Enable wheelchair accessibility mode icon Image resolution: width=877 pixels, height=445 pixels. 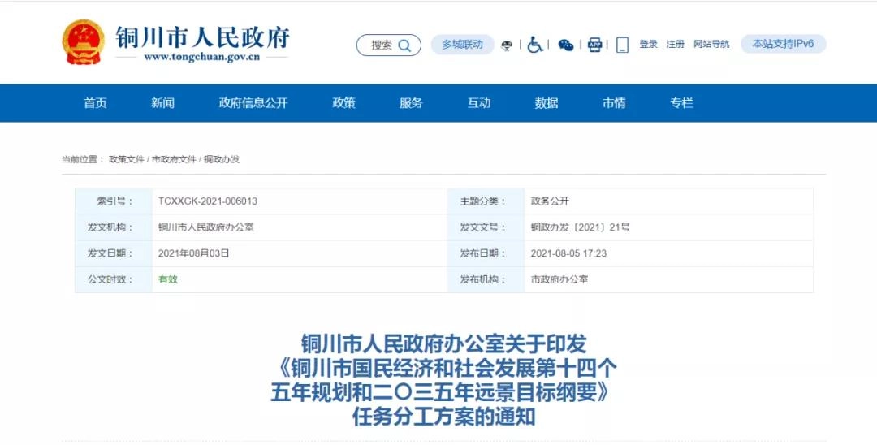click(535, 45)
